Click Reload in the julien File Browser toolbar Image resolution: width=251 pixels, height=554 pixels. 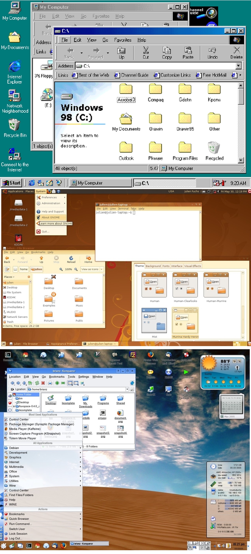coord(71,259)
